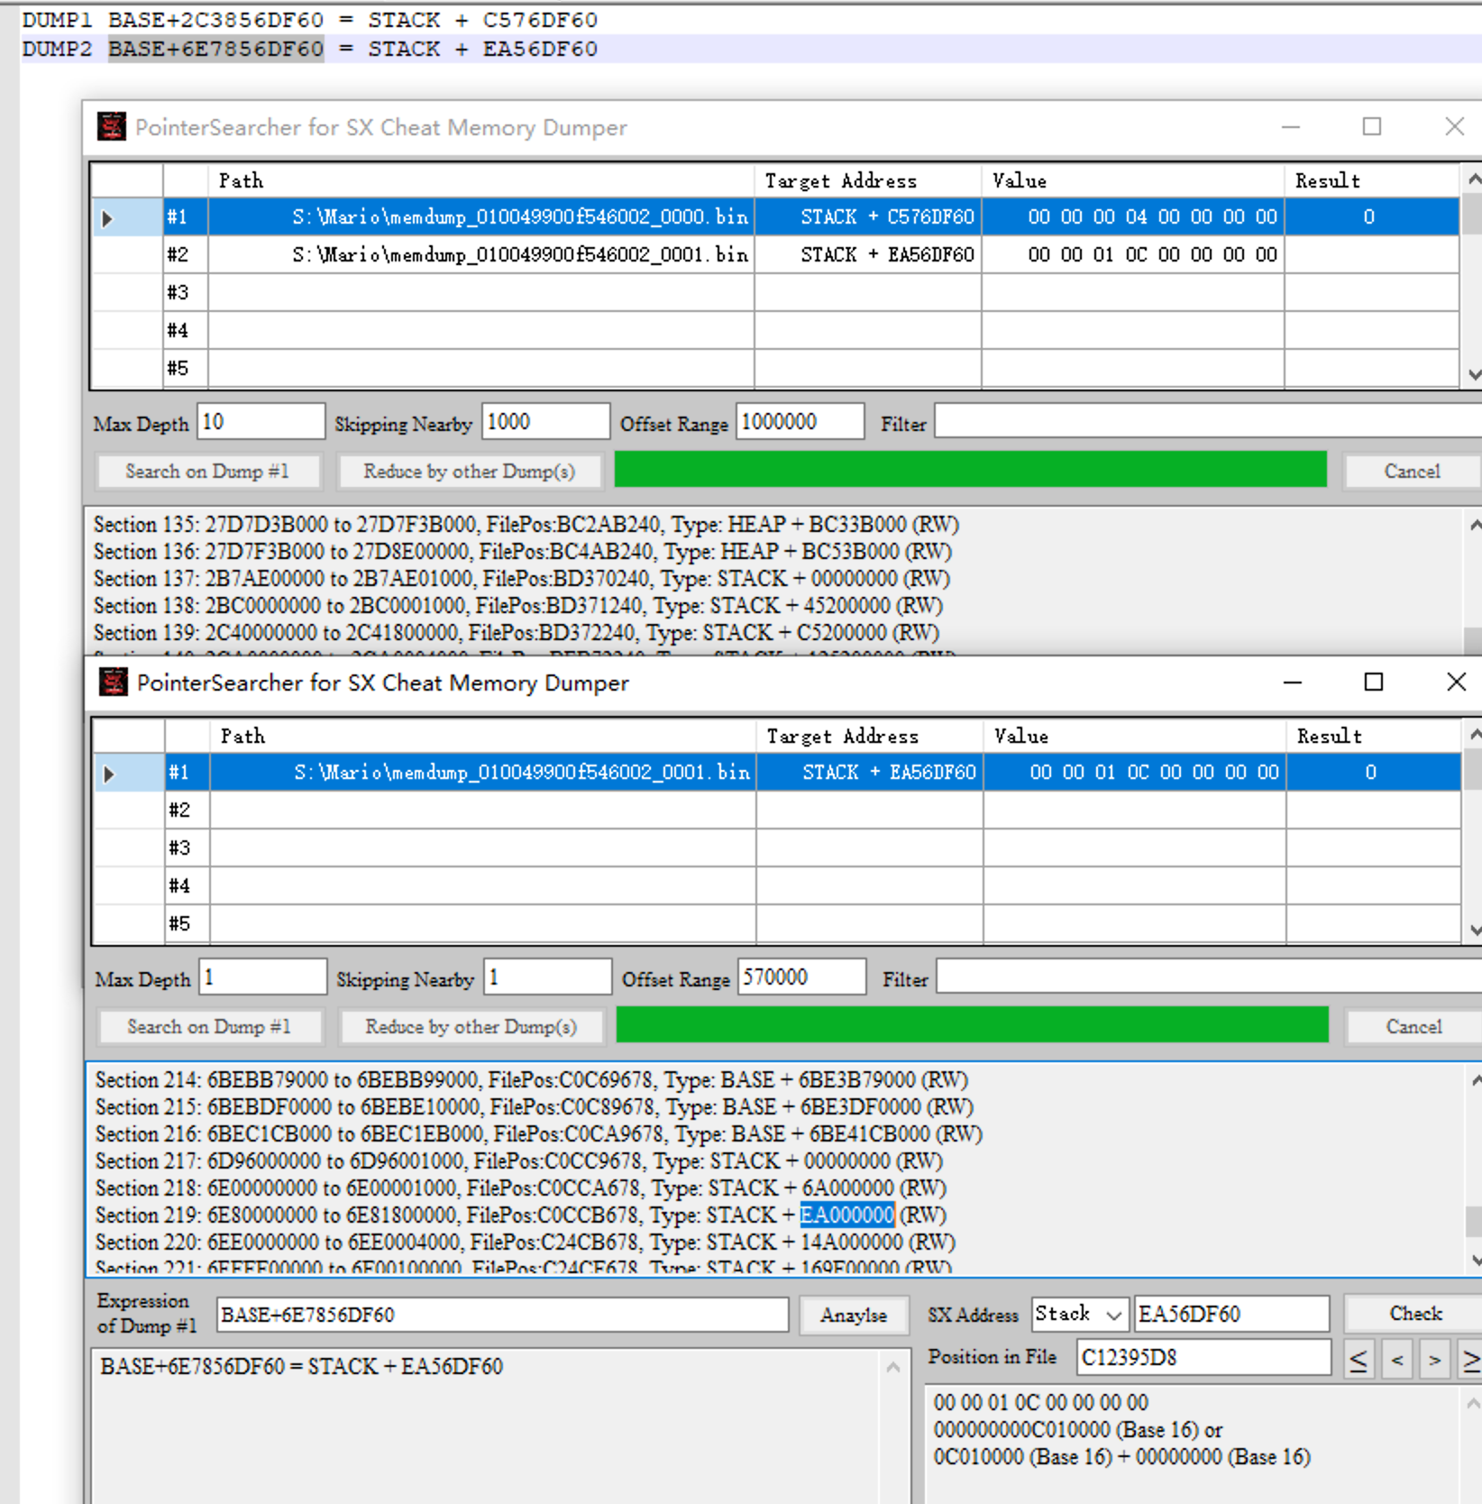The image size is (1482, 1504).
Task: Click Cancel in the front window
Action: [1413, 1026]
